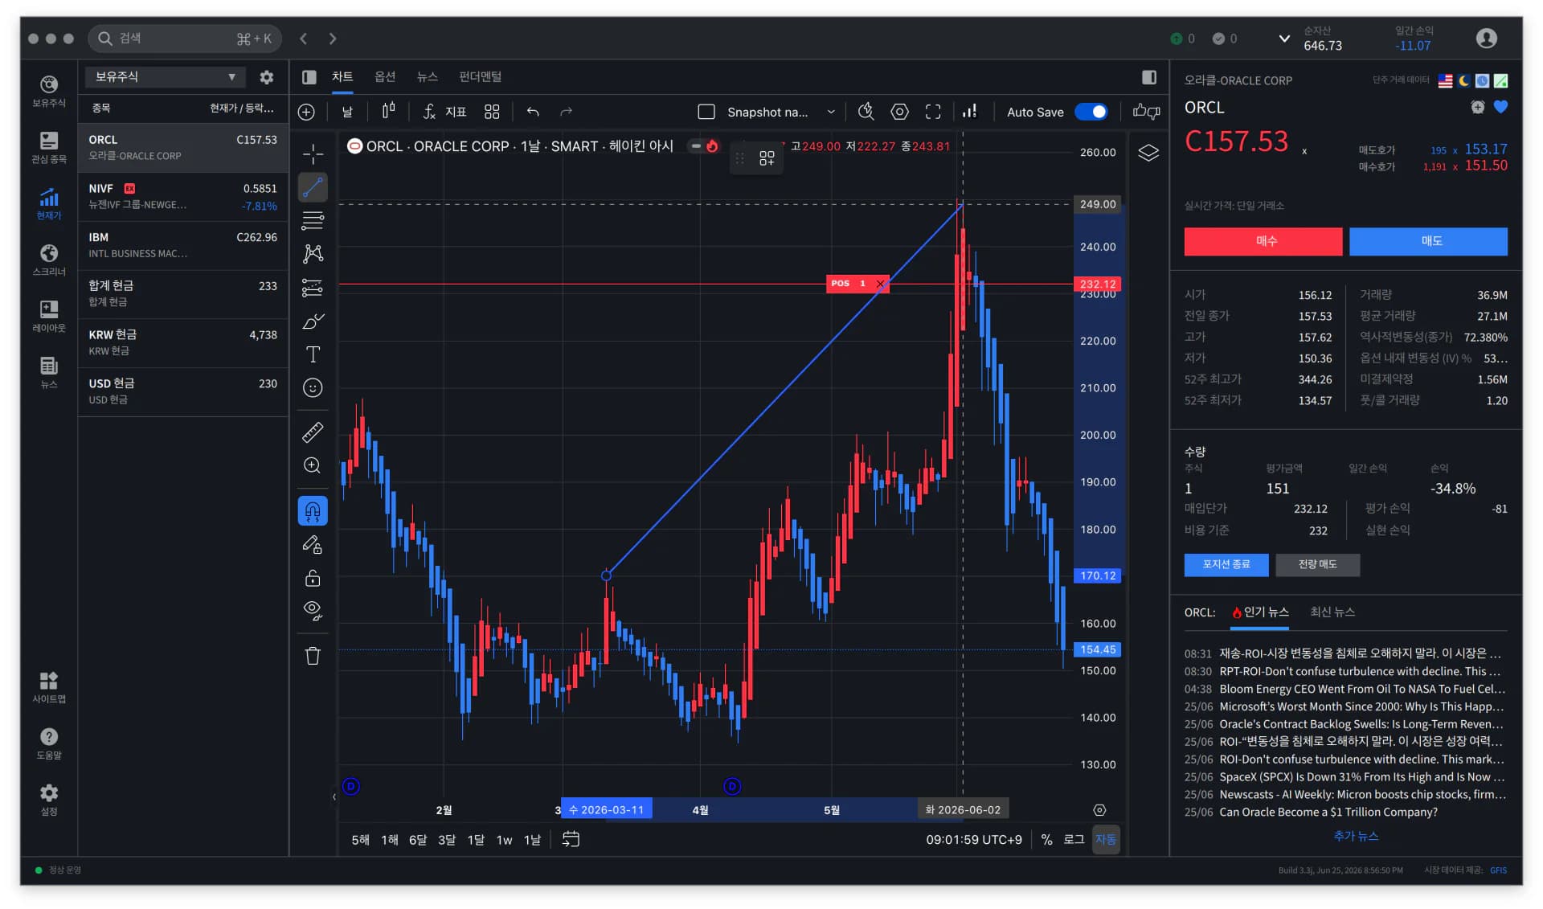Toggle percent scale on the price axis
The width and height of the screenshot is (1543, 909).
1046,839
